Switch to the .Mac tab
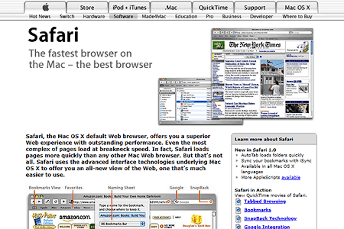The height and width of the screenshot is (229, 344). tap(171, 7)
